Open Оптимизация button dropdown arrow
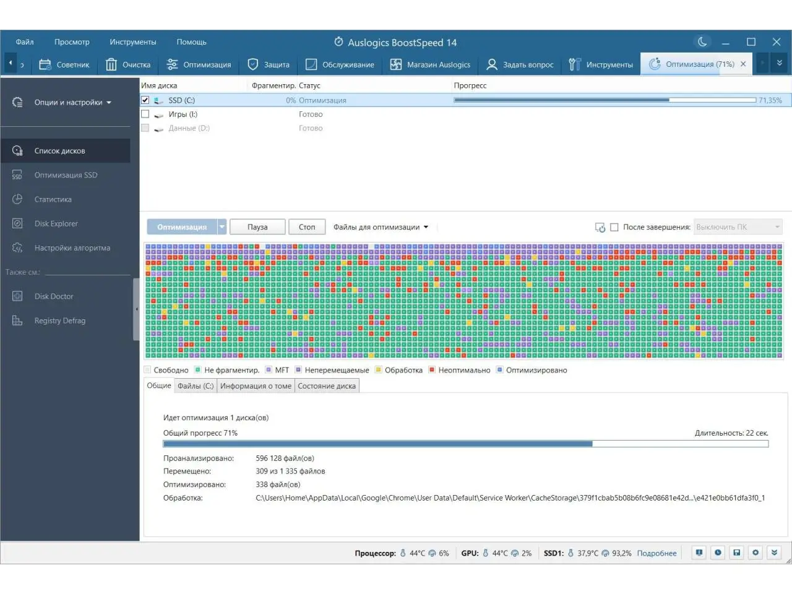792x594 pixels. [222, 227]
